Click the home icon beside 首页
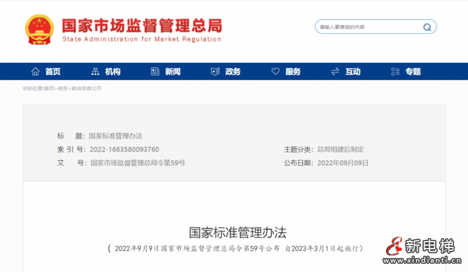Viewport: 468px width, 272px height. pyautogui.click(x=35, y=71)
